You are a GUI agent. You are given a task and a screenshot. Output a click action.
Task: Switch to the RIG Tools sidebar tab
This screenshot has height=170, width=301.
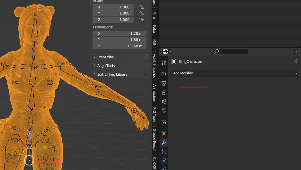point(155,115)
